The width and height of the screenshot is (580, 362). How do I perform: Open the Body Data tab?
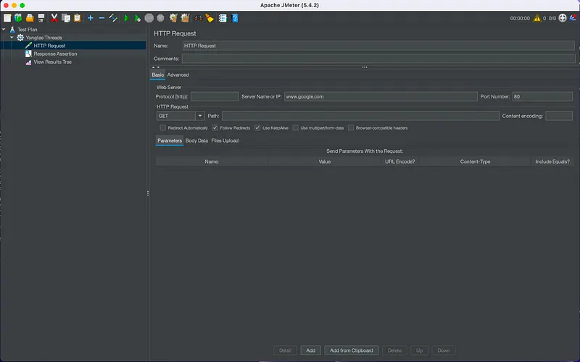[x=196, y=140]
